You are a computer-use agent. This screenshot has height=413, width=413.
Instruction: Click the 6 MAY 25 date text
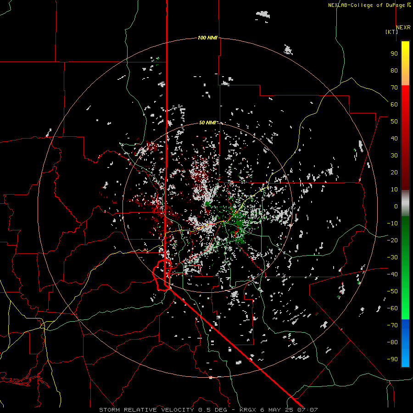(x=277, y=410)
